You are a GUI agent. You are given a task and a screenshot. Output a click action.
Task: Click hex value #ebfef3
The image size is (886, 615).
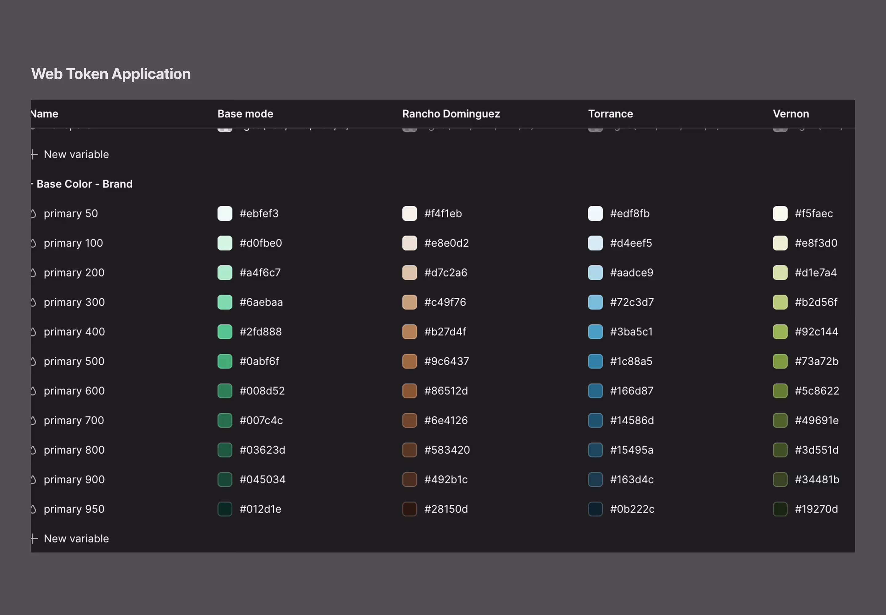point(259,213)
